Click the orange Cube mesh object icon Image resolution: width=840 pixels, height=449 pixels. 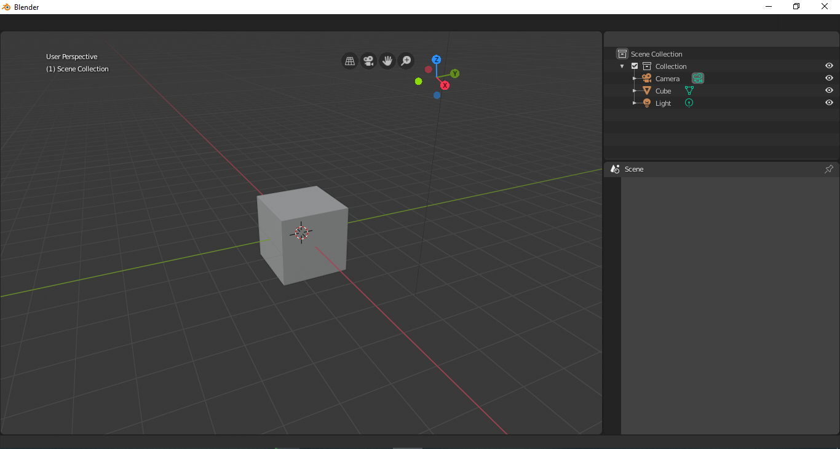pyautogui.click(x=647, y=90)
